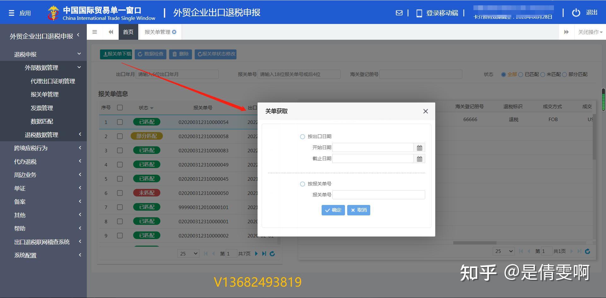This screenshot has width=606, height=298.
Task: Click the 海关登记册号 input field
Action: (421, 74)
